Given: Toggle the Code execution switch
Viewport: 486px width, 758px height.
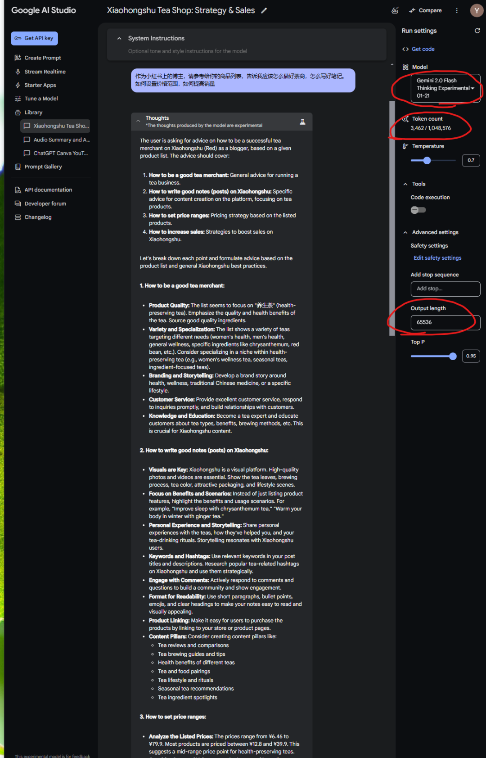Looking at the screenshot, I should tap(418, 210).
